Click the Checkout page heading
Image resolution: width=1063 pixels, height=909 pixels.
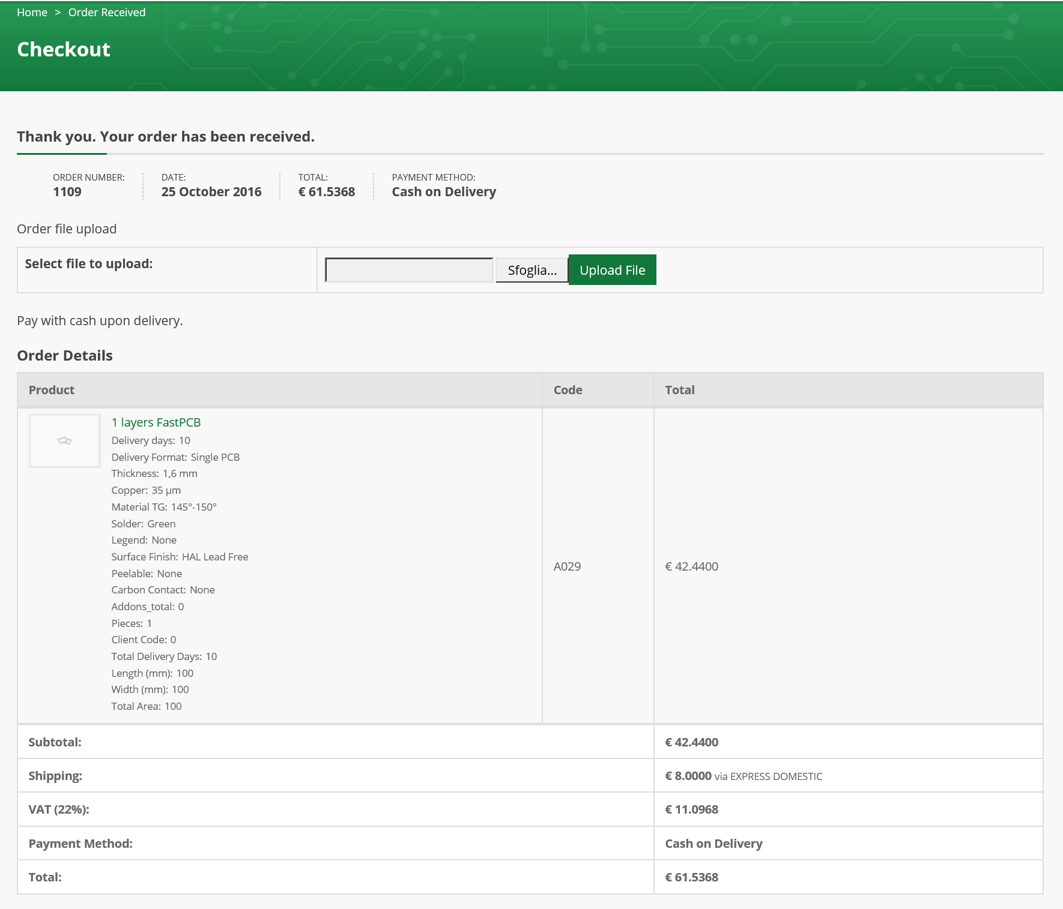[x=64, y=49]
